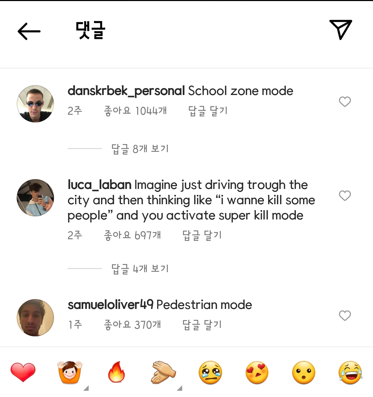Reply to the samueloliver49 comment

click(x=202, y=325)
